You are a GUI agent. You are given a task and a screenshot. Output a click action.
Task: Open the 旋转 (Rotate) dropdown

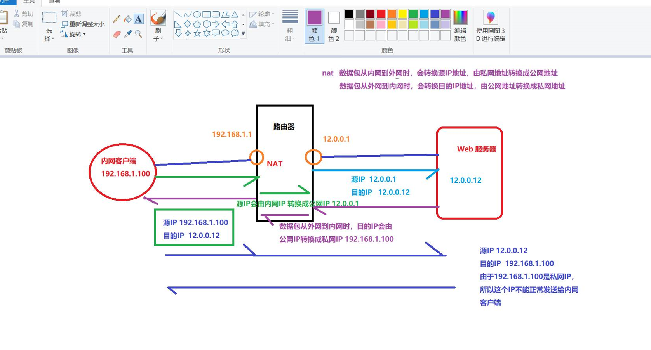click(73, 35)
